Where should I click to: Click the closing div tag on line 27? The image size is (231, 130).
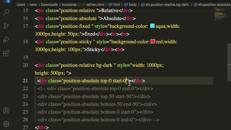42,127
